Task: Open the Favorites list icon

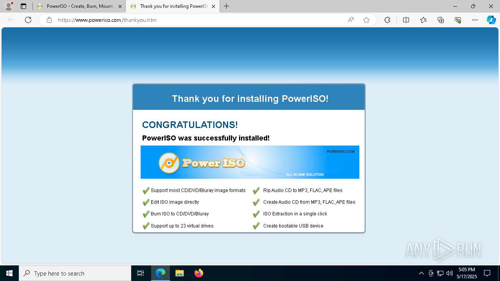Action: (423, 20)
